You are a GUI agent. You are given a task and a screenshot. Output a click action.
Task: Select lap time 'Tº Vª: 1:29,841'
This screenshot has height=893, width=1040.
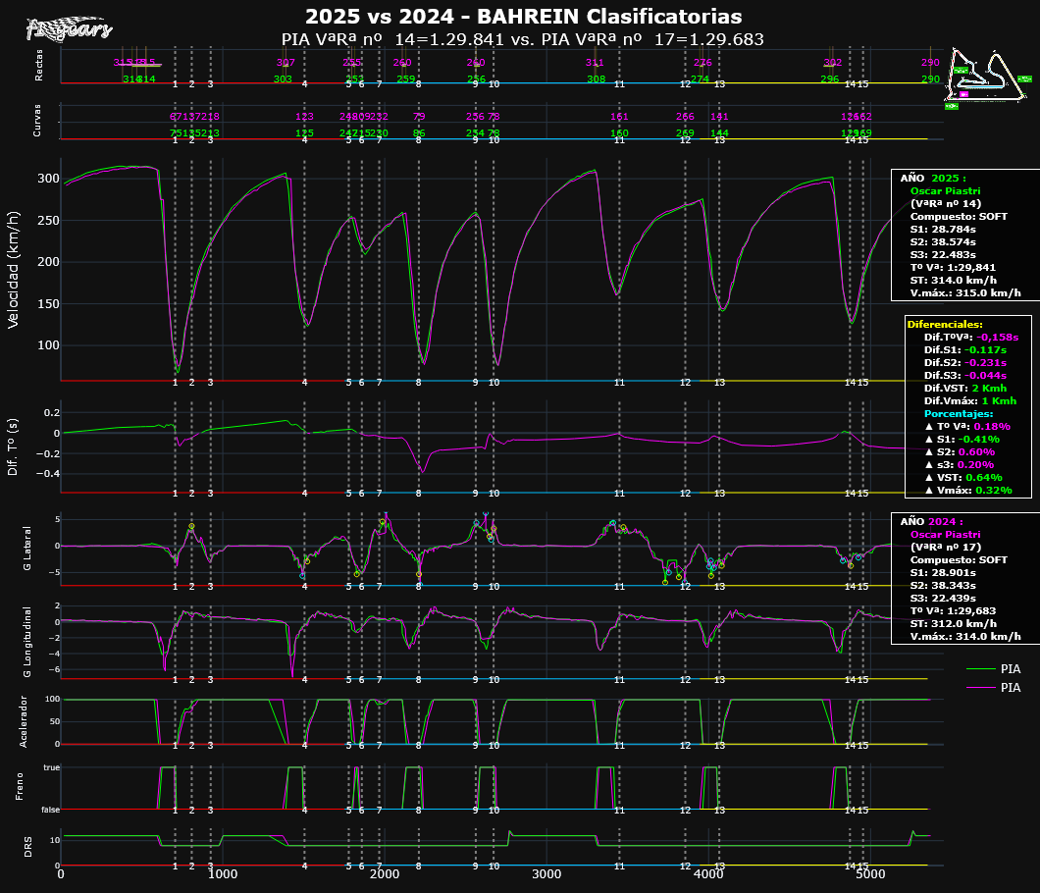tap(953, 267)
